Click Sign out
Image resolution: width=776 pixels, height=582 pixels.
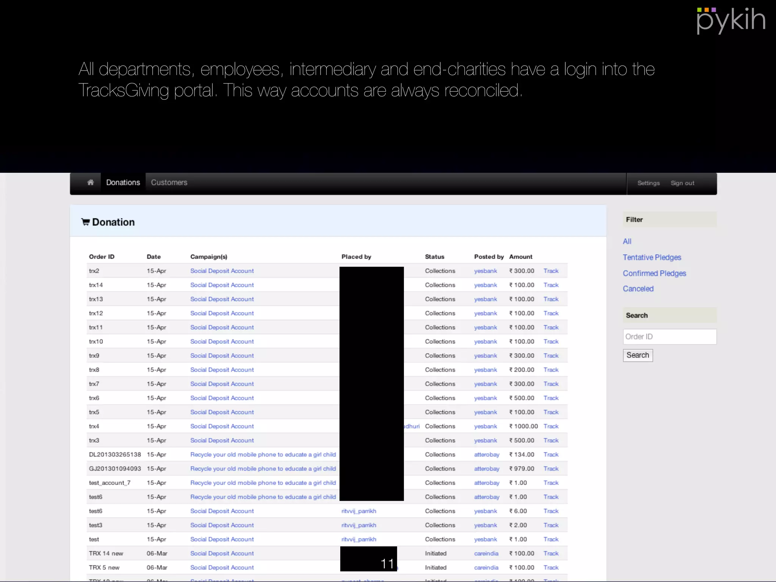click(682, 183)
